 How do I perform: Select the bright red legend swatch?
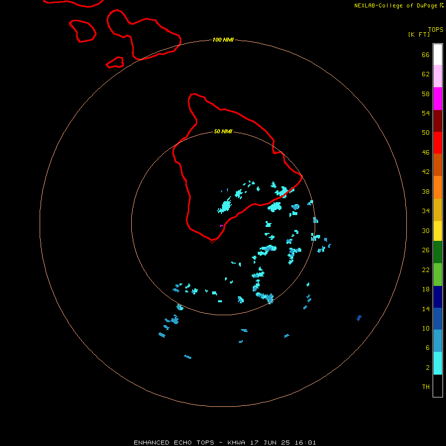[438, 143]
